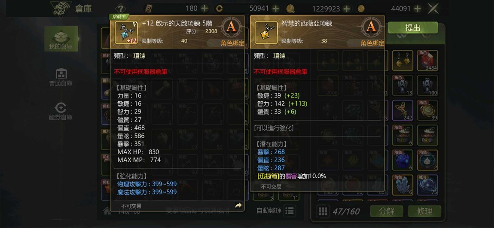This screenshot has height=228, width=494.
Task: Close the warehouse with crossed swords icon
Action: coord(433,9)
